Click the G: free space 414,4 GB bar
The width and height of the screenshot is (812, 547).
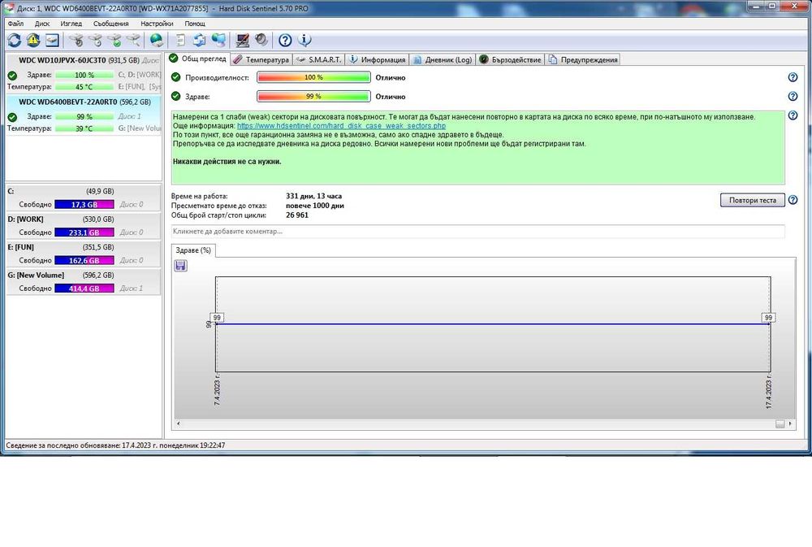84,289
